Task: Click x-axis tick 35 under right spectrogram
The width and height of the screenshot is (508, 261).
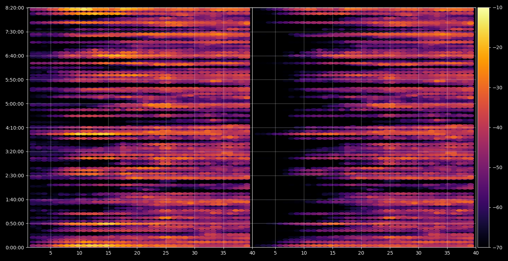Action: click(x=447, y=253)
